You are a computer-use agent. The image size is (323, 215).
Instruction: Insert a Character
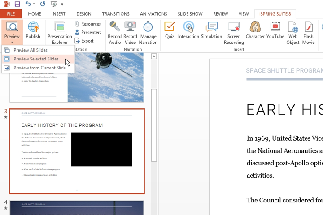point(255,30)
